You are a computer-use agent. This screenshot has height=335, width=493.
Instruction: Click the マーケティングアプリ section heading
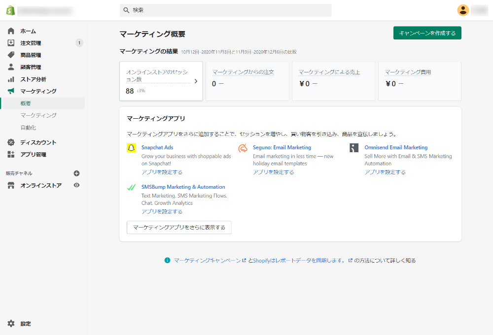click(156, 119)
